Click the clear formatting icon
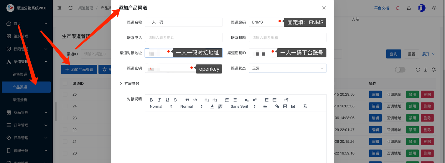Viewport: 445px width, 163px height. pos(305,107)
